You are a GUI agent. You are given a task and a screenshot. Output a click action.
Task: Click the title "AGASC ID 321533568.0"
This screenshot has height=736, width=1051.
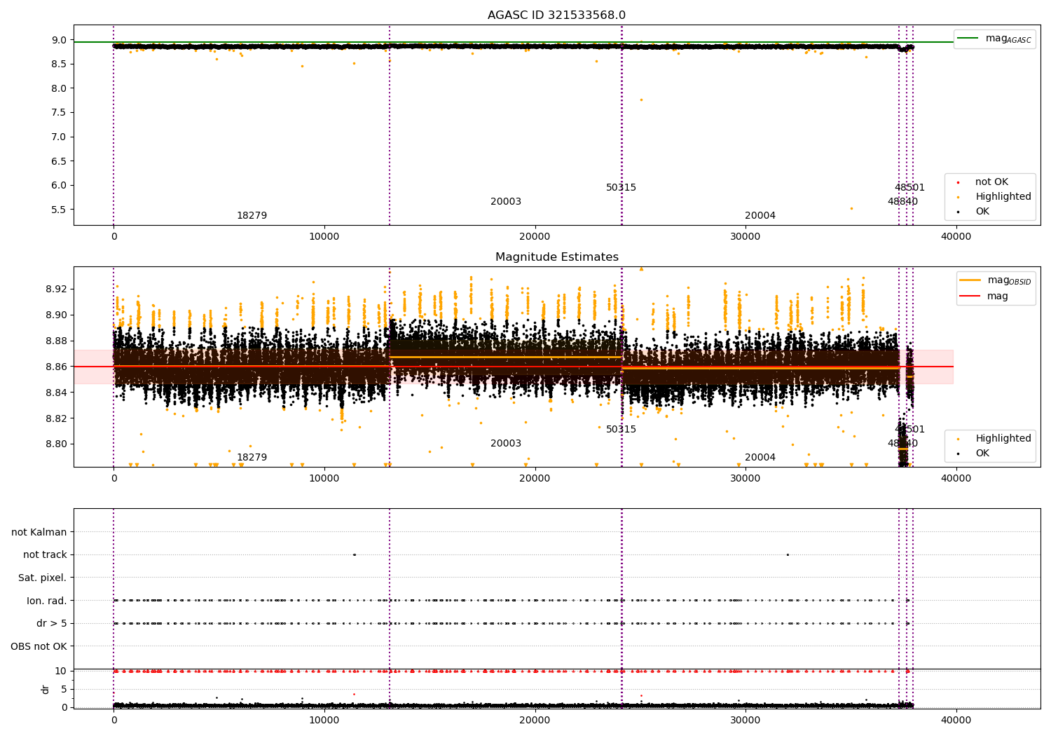coord(556,15)
